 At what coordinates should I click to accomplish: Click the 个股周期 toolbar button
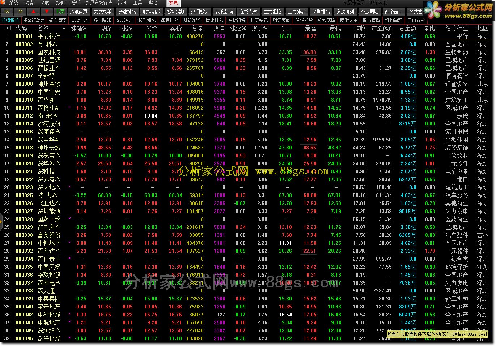pos(370,12)
